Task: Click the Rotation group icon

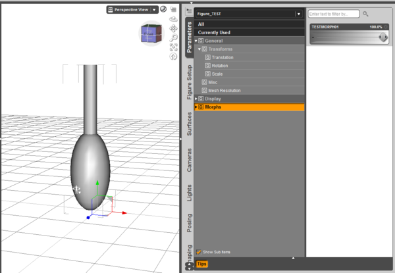Action: coord(207,66)
